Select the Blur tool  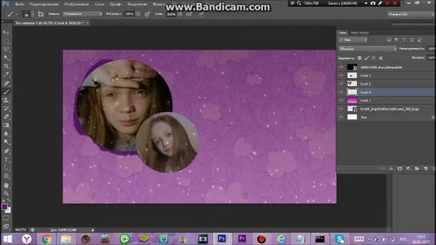pos(6,133)
